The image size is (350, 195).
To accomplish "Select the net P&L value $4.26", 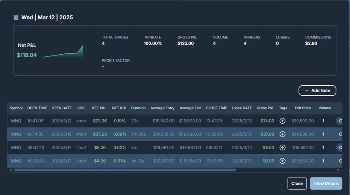I will pyautogui.click(x=100, y=161).
